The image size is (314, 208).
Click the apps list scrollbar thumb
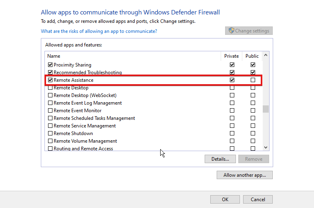[x=266, y=109]
